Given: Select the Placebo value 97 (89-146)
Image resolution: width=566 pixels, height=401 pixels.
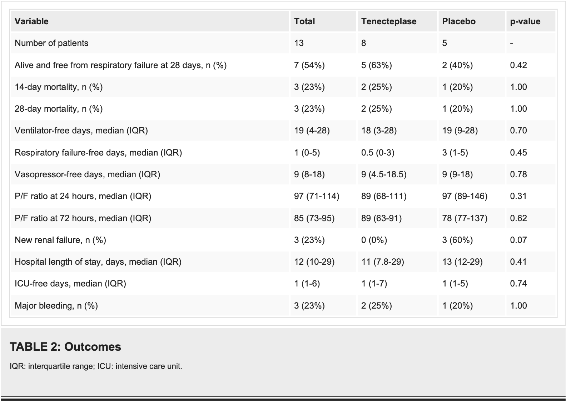Looking at the screenshot, I should point(465,196).
